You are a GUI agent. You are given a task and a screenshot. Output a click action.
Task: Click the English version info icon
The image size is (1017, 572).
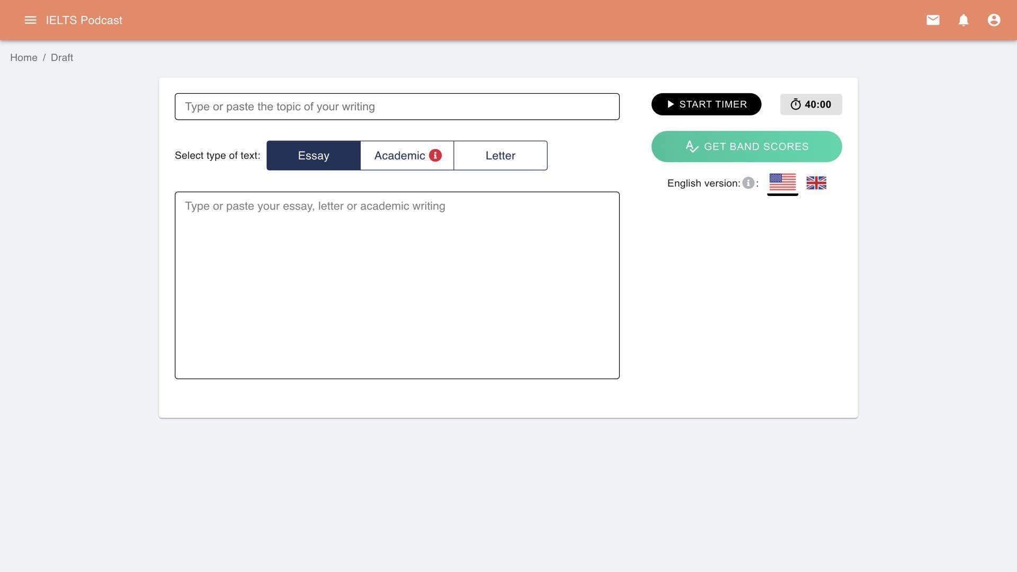point(748,183)
